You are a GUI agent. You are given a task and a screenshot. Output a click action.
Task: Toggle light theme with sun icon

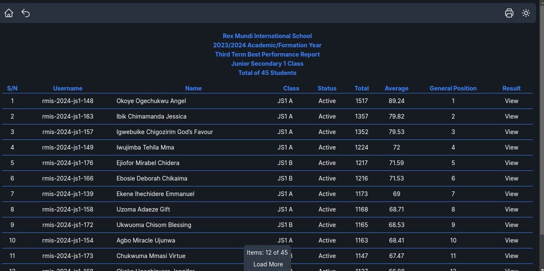pos(526,13)
